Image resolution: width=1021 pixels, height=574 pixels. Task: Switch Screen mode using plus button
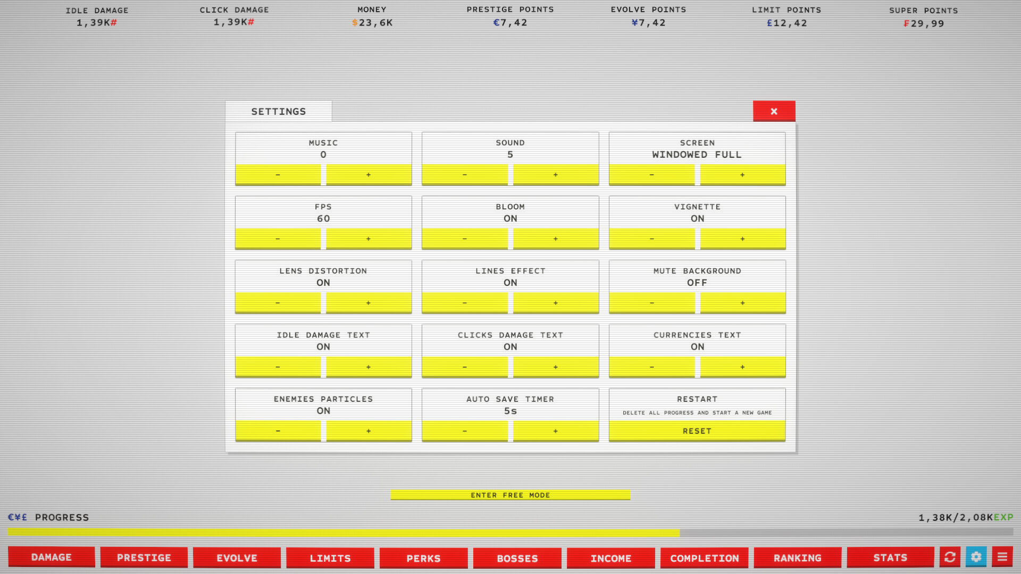pyautogui.click(x=742, y=175)
